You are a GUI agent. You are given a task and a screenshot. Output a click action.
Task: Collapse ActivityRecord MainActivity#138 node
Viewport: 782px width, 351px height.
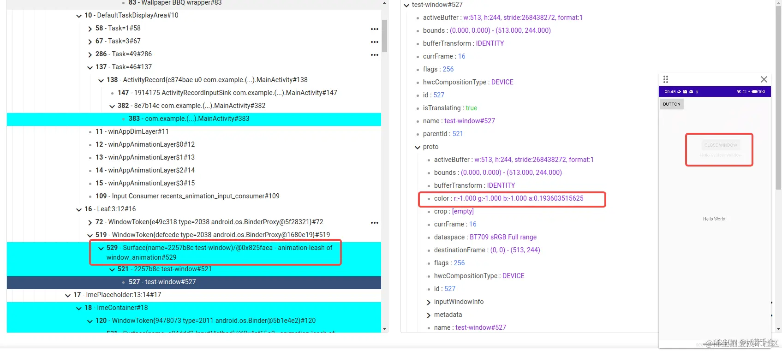pos(101,80)
